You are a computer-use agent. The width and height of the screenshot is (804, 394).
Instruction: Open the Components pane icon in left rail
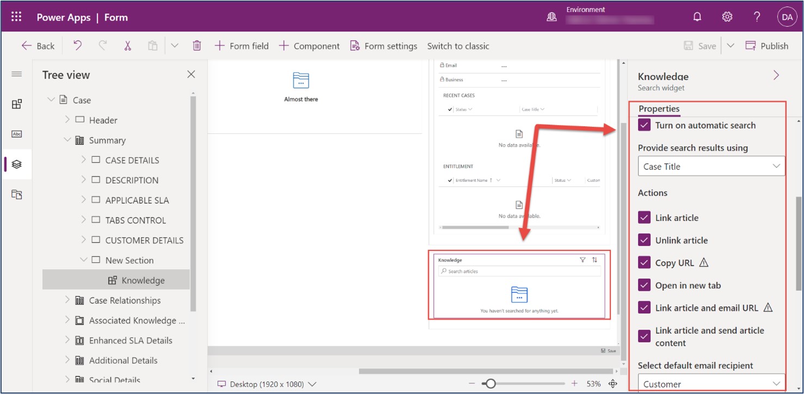tap(17, 104)
